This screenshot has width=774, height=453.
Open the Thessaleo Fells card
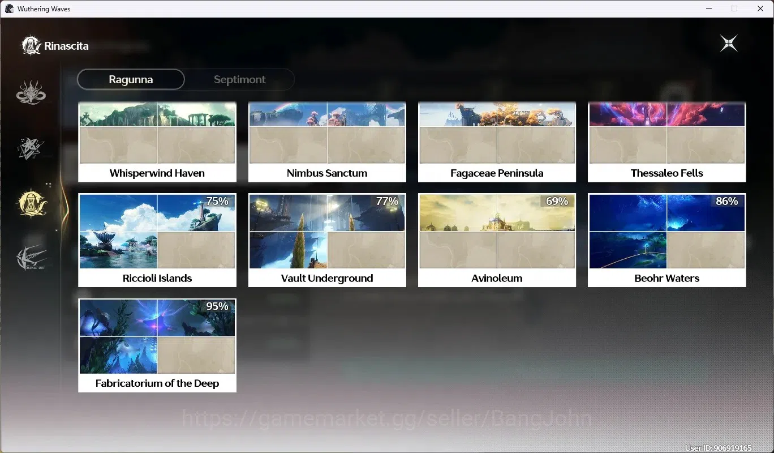pos(667,142)
